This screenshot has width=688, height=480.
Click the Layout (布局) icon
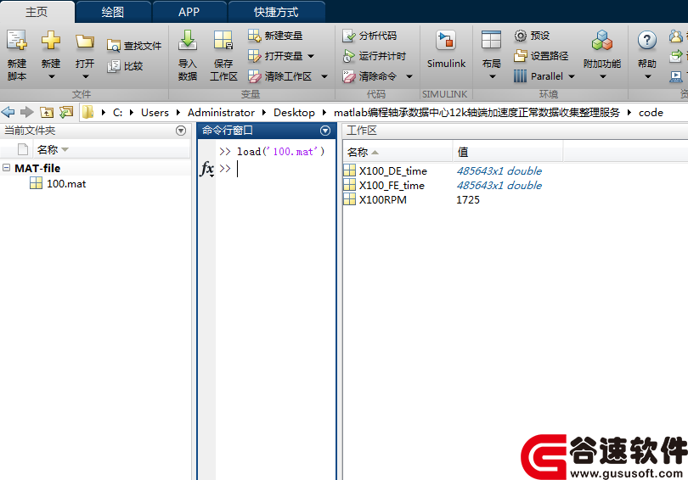491,41
